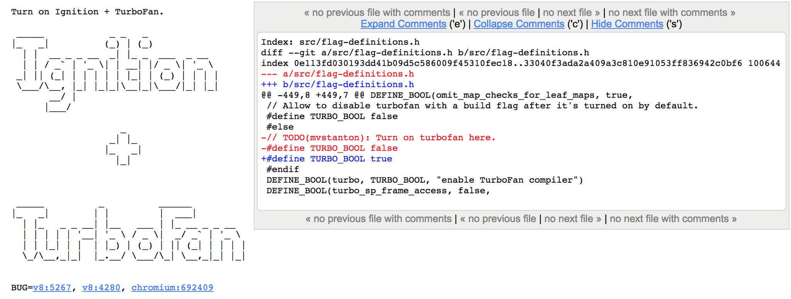Open bug link v8:4280
Viewport: 791px width, 299px height.
(101, 287)
